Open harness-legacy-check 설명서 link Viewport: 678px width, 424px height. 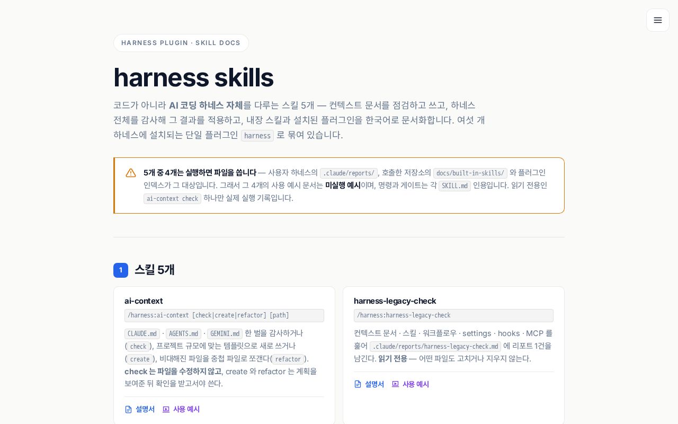[x=369, y=384]
